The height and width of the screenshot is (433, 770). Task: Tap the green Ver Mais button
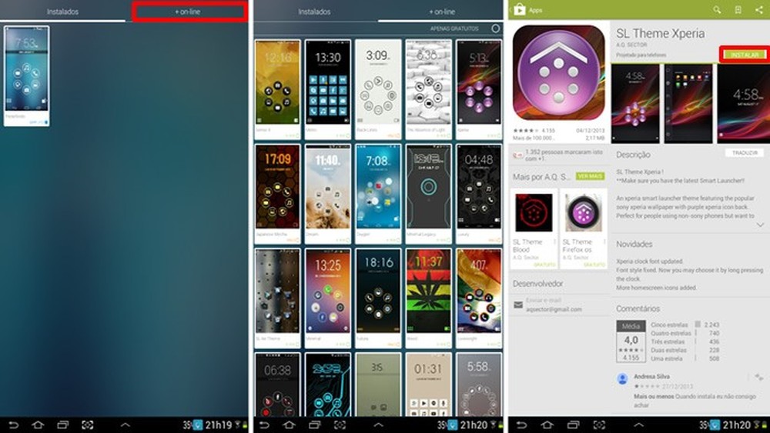tap(591, 176)
